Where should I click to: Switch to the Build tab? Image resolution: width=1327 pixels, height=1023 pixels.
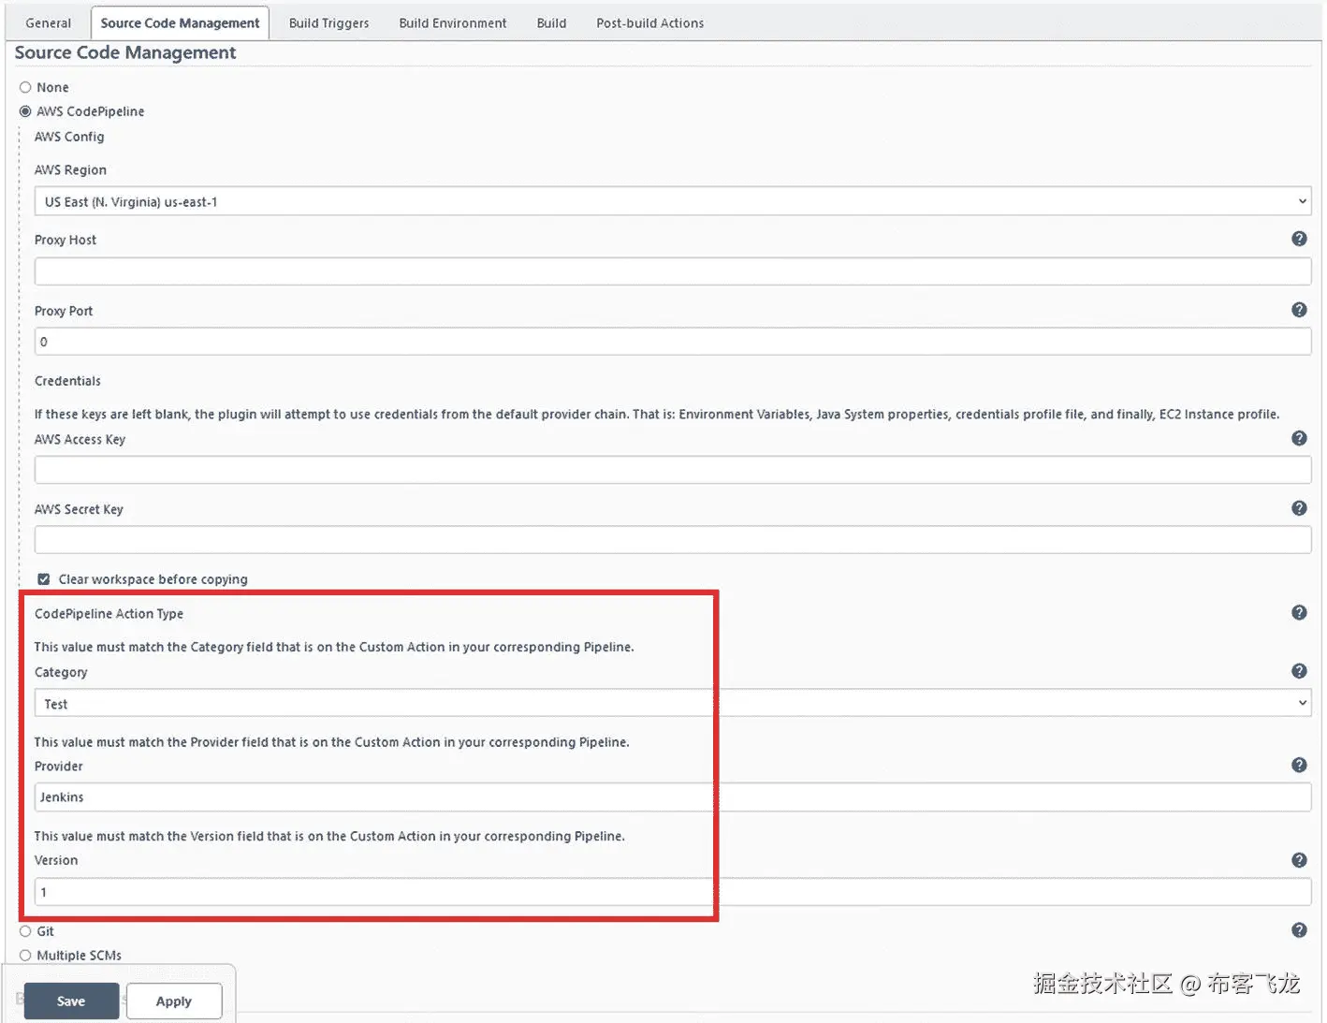tap(551, 22)
